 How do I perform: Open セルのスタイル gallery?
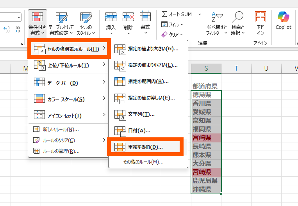(86, 24)
